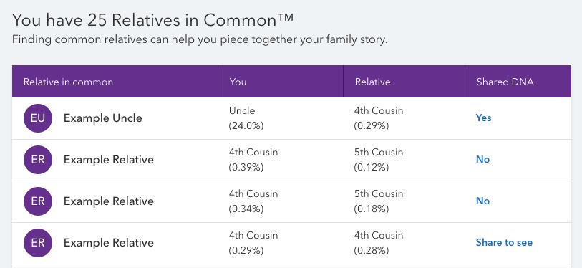Image resolution: width=582 pixels, height=268 pixels.
Task: Open Example Relative with 0.39% shared
Action: point(108,160)
